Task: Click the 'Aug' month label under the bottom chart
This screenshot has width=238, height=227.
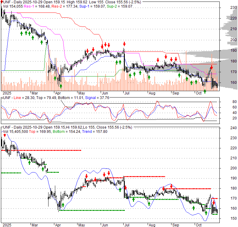Action: (x=152, y=225)
